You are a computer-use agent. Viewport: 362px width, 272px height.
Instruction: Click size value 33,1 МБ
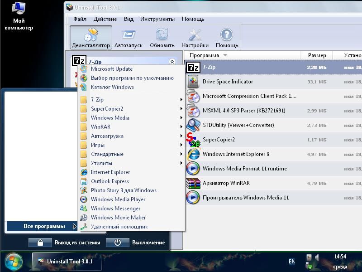click(x=317, y=82)
